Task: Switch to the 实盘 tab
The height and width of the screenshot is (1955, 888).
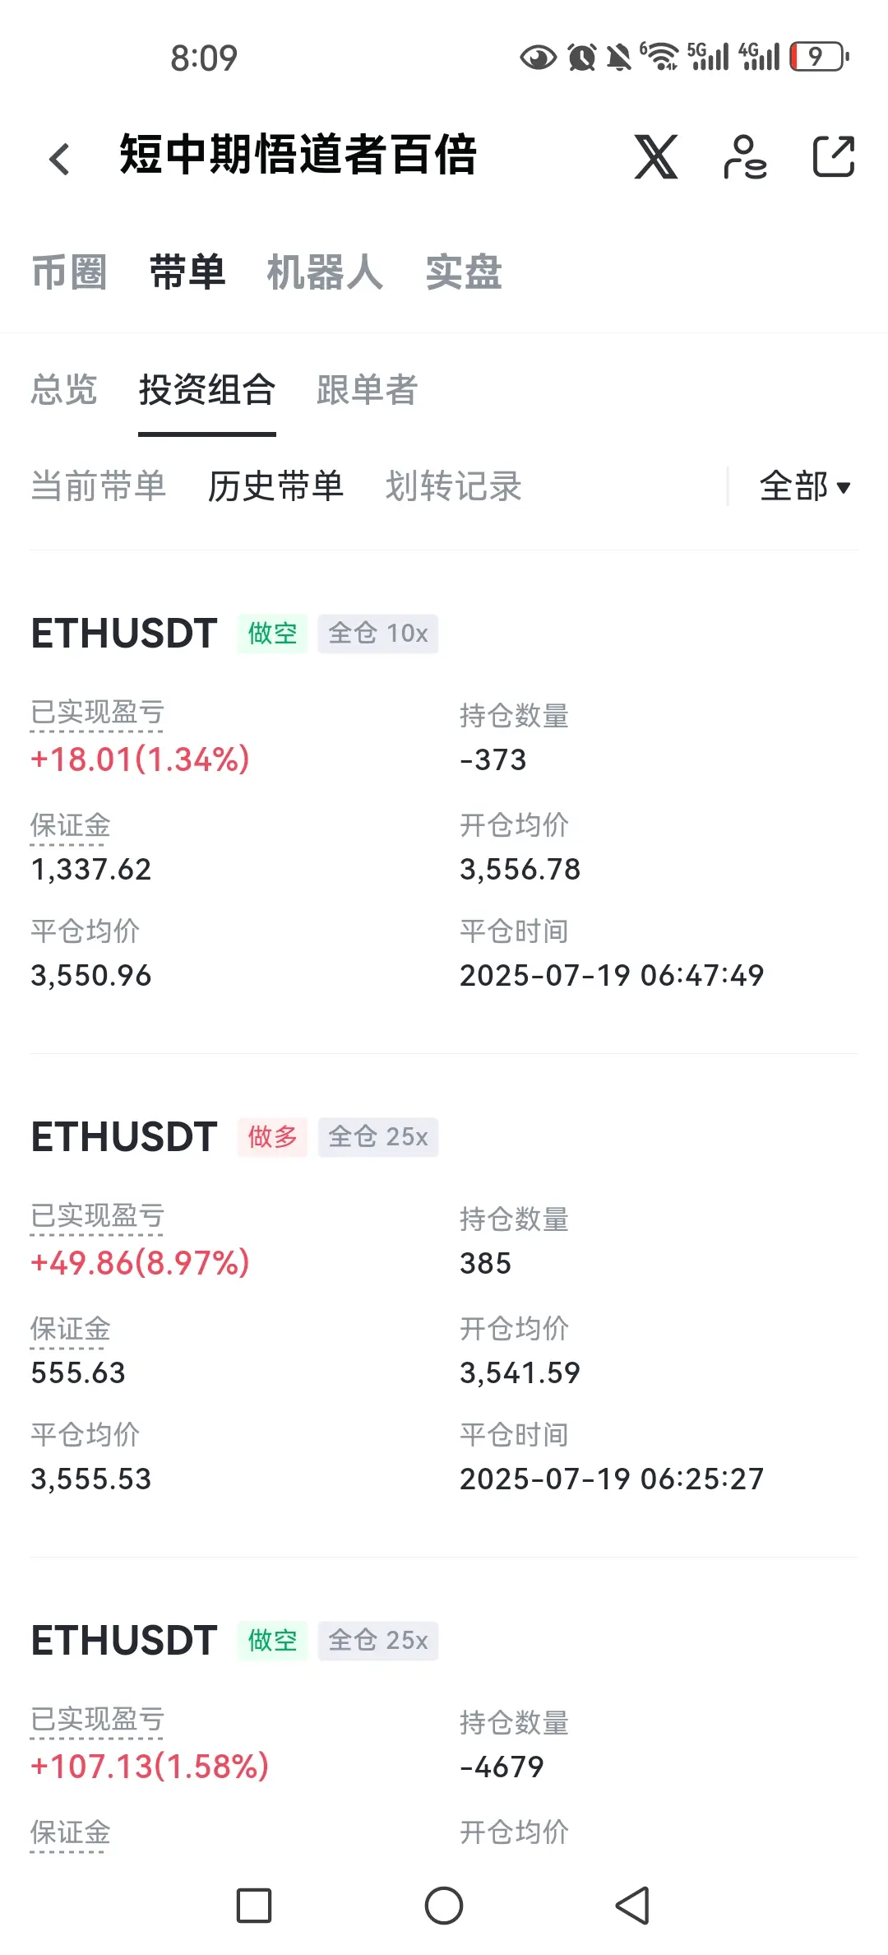Action: (x=464, y=272)
